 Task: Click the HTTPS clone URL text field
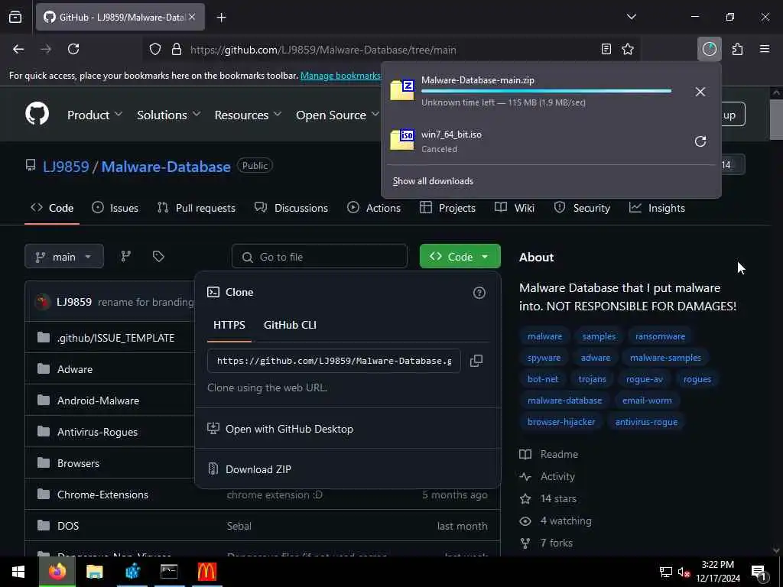point(333,361)
